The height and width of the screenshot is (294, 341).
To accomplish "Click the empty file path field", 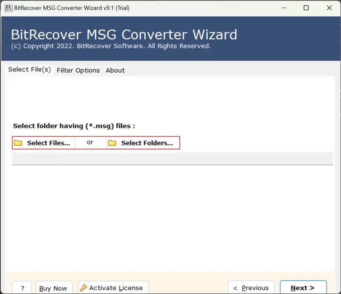I will click(172, 159).
